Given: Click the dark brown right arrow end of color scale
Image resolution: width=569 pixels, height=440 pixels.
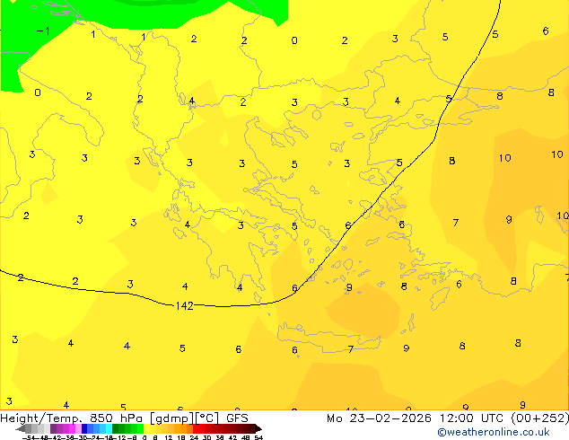Looking at the screenshot, I should click(x=258, y=428).
